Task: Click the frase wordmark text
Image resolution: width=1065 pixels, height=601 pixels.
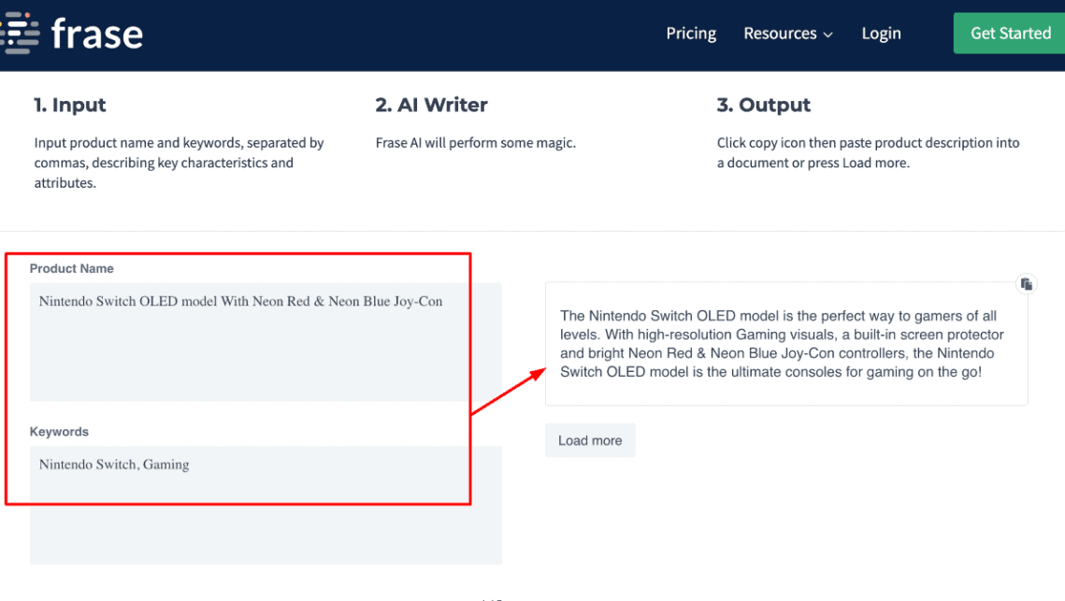Action: 96,34
